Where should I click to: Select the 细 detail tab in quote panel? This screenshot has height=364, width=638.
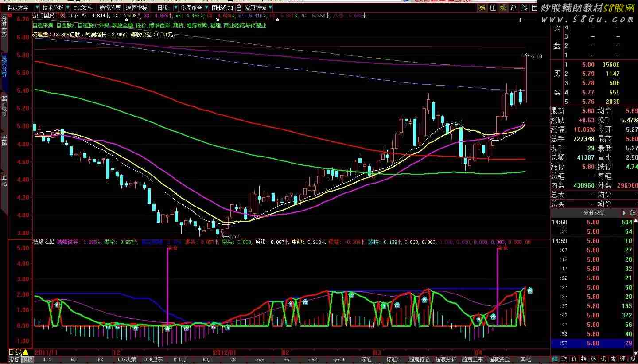(555, 359)
